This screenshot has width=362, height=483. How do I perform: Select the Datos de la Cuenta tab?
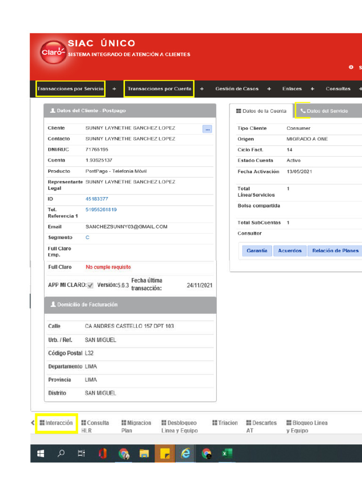tap(261, 111)
